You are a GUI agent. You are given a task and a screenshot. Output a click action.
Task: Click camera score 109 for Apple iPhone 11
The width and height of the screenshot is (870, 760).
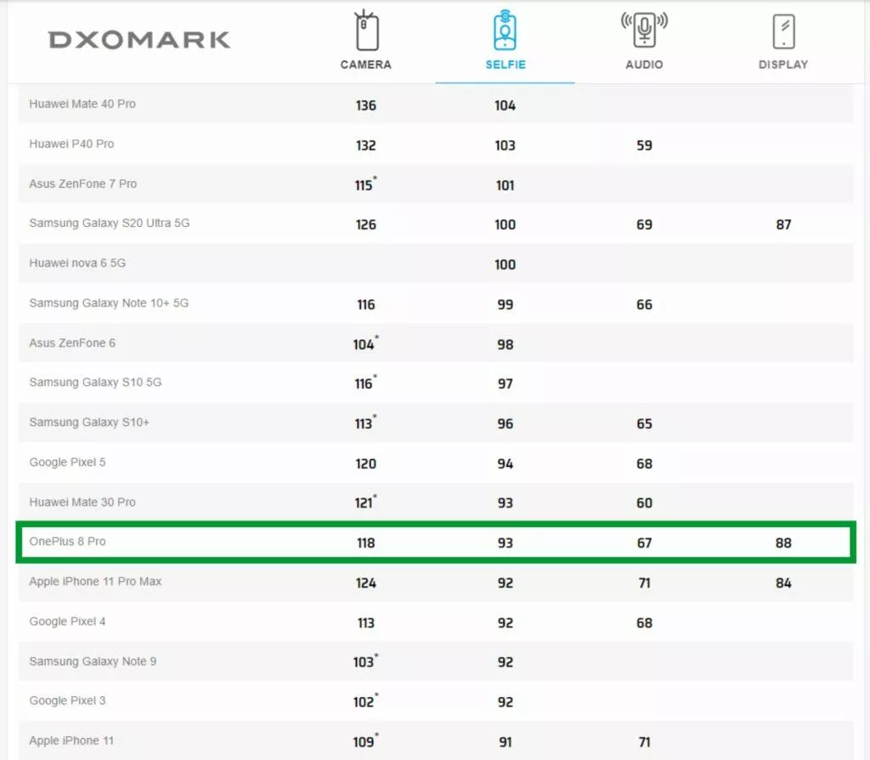point(365,741)
